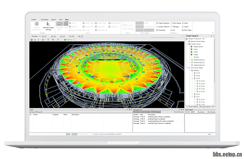Click the green view toolbar slider handle
This screenshot has height=159, width=244.
65,40
